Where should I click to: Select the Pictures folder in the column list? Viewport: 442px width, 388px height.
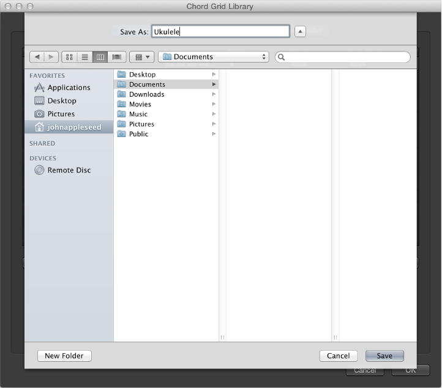tap(167, 124)
